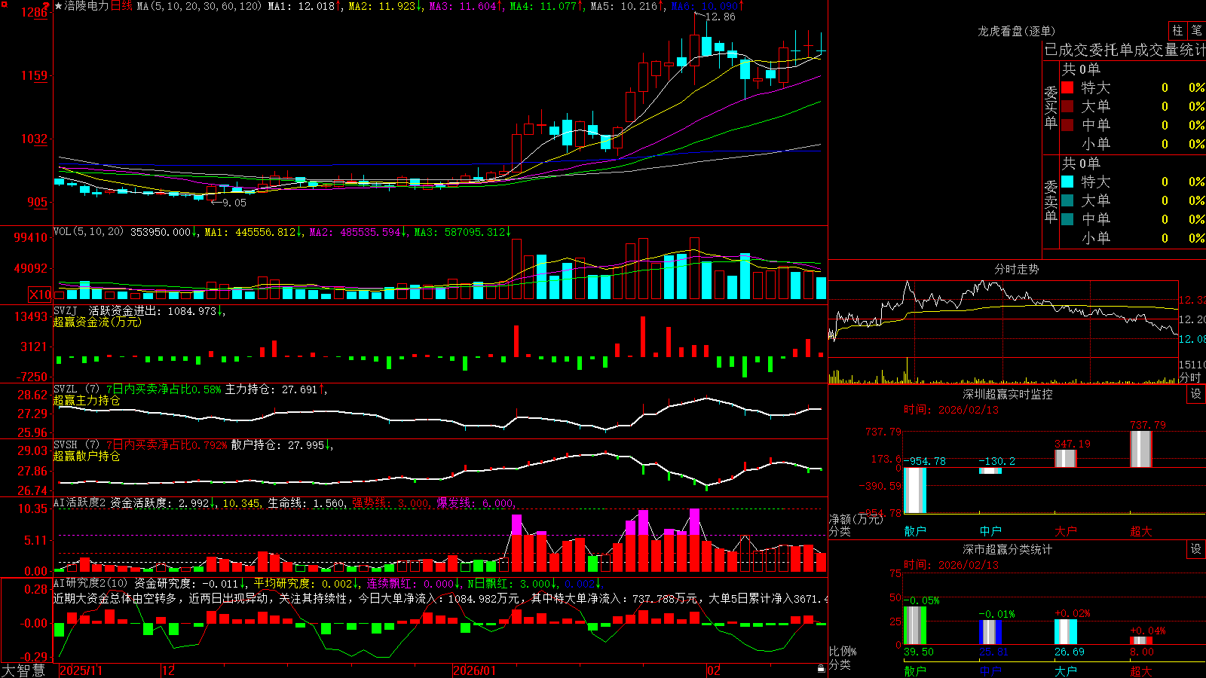Switch 龙虎看盘 to 笔 (tick) view
Viewport: 1206px width, 678px height.
point(1197,30)
